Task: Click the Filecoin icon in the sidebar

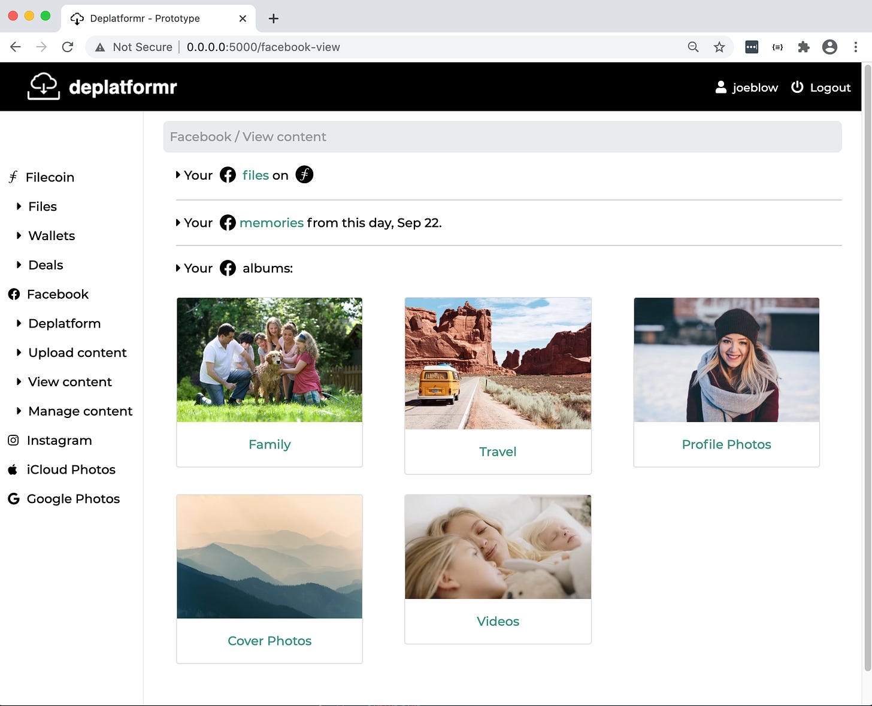Action: 13,177
